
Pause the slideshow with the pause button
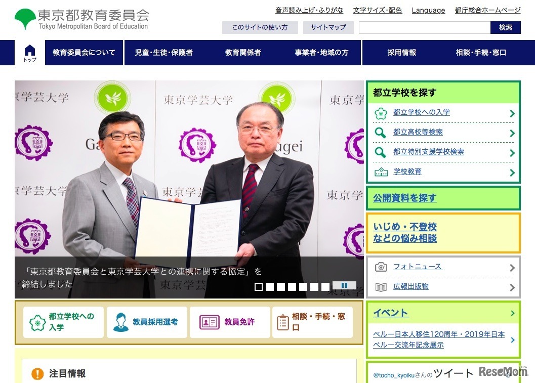coord(344,285)
